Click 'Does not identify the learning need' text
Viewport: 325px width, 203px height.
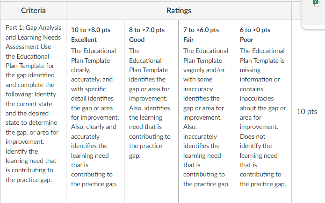point(259,146)
